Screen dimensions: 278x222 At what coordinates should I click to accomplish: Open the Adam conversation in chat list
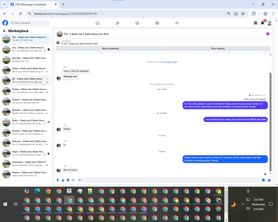pos(26,153)
